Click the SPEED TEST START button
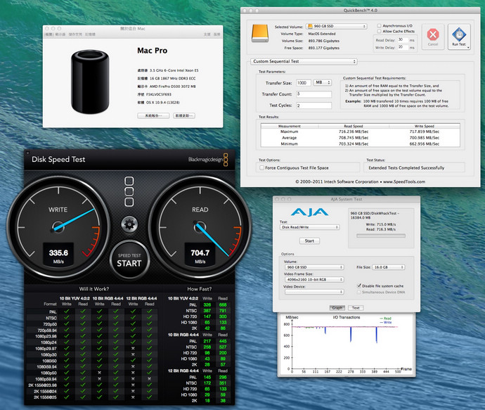 tap(129, 260)
